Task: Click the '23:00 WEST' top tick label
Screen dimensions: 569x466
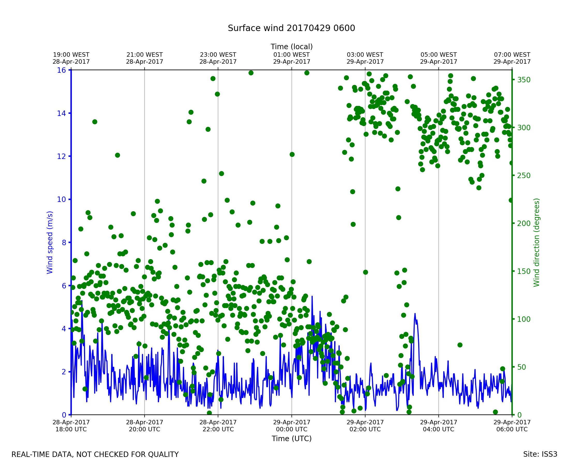Action: (218, 55)
